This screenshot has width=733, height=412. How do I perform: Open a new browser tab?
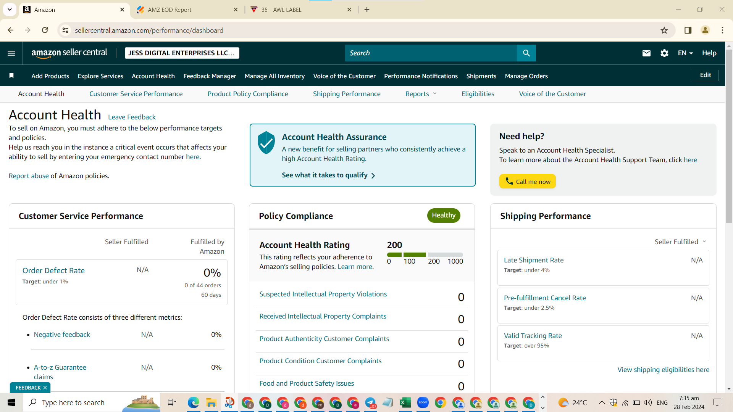coord(367,10)
